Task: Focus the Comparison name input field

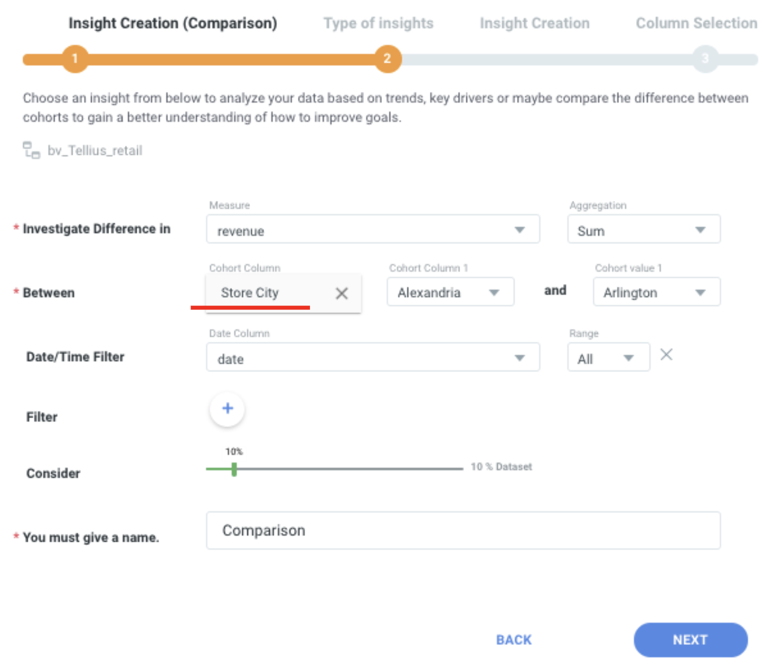Action: pyautogui.click(x=463, y=530)
